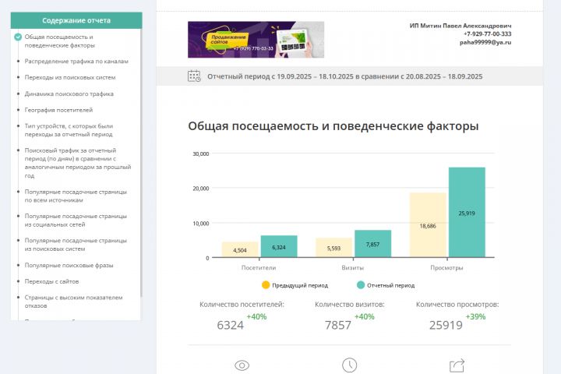561x374 pixels.
Task: Click the 25,919 reporting-period views bar
Action: (467, 212)
